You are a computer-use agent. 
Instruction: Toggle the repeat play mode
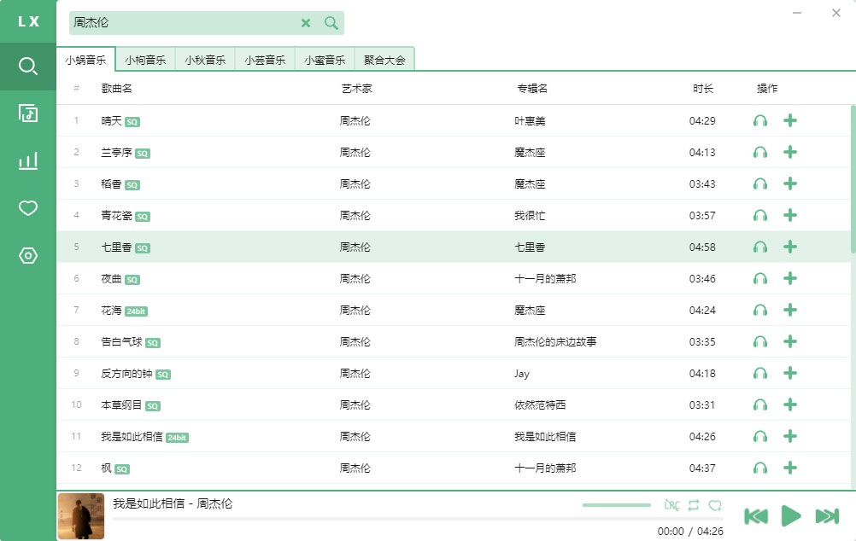695,505
